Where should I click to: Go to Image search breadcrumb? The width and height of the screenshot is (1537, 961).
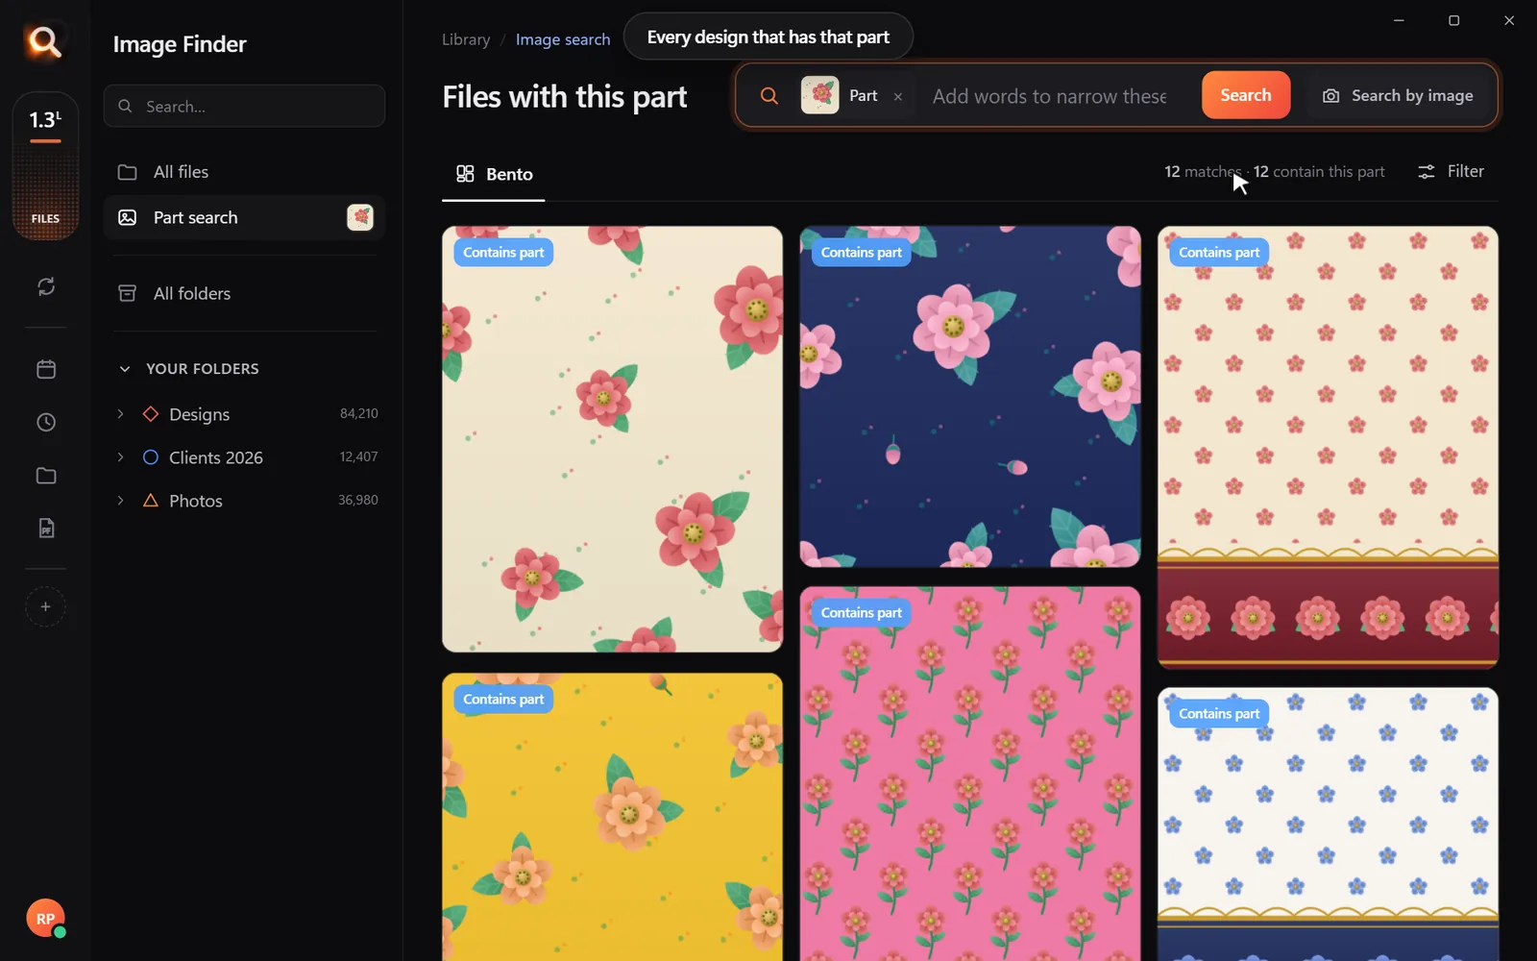point(563,39)
